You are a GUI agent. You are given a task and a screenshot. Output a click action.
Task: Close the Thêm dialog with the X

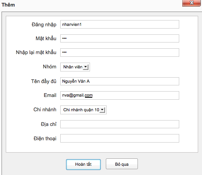coord(192,3)
